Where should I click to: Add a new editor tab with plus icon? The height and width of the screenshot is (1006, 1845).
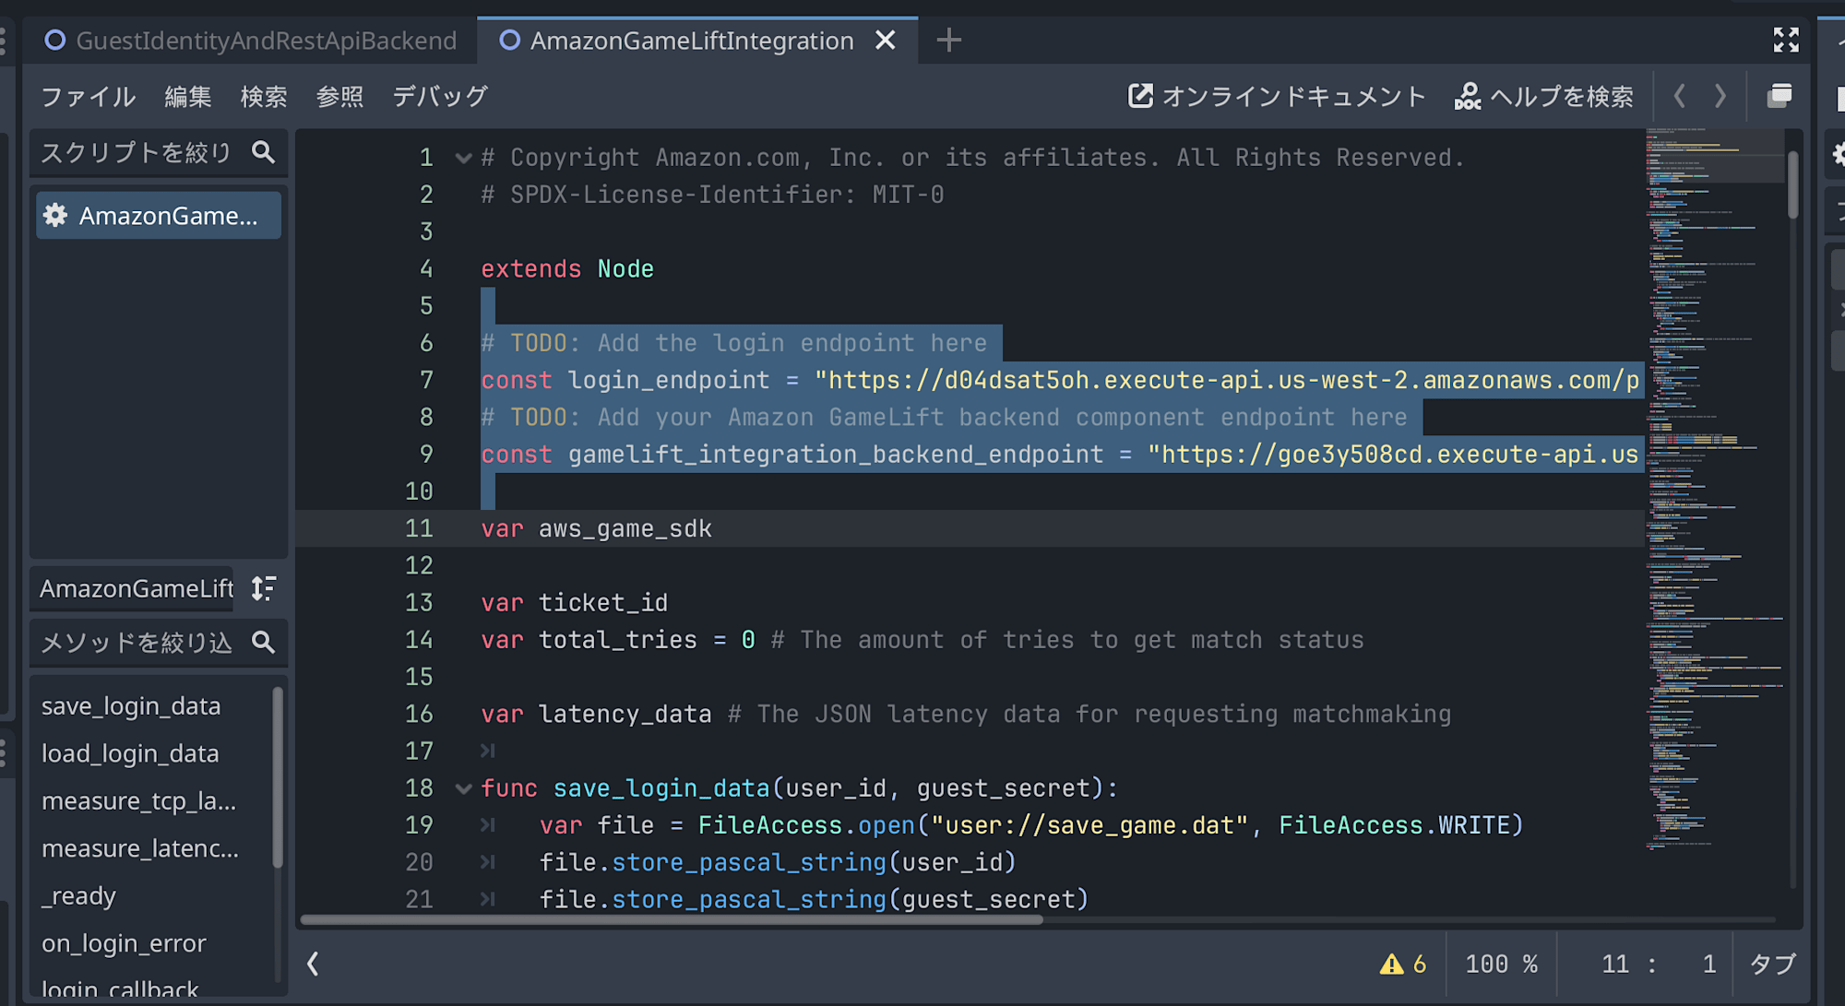click(x=948, y=40)
